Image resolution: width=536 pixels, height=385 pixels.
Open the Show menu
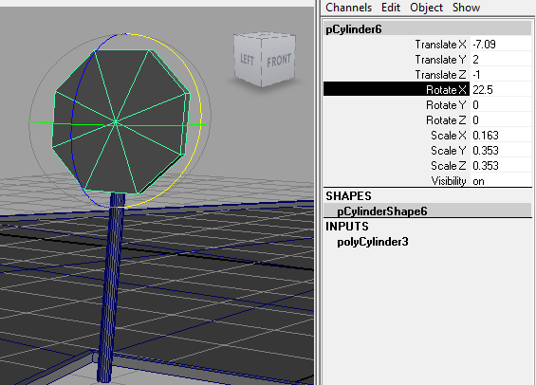coord(466,8)
